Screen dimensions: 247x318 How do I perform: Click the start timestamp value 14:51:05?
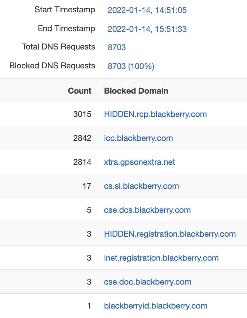click(x=147, y=10)
